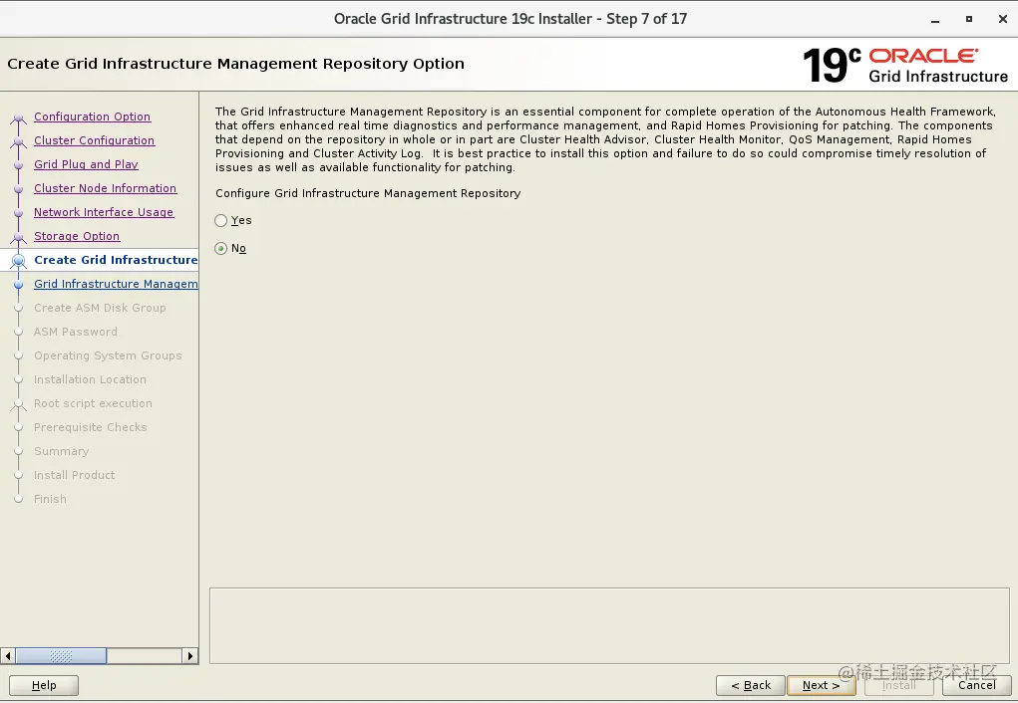Click the Create ASM Disk Group step text
The height and width of the screenshot is (703, 1018).
[100, 308]
